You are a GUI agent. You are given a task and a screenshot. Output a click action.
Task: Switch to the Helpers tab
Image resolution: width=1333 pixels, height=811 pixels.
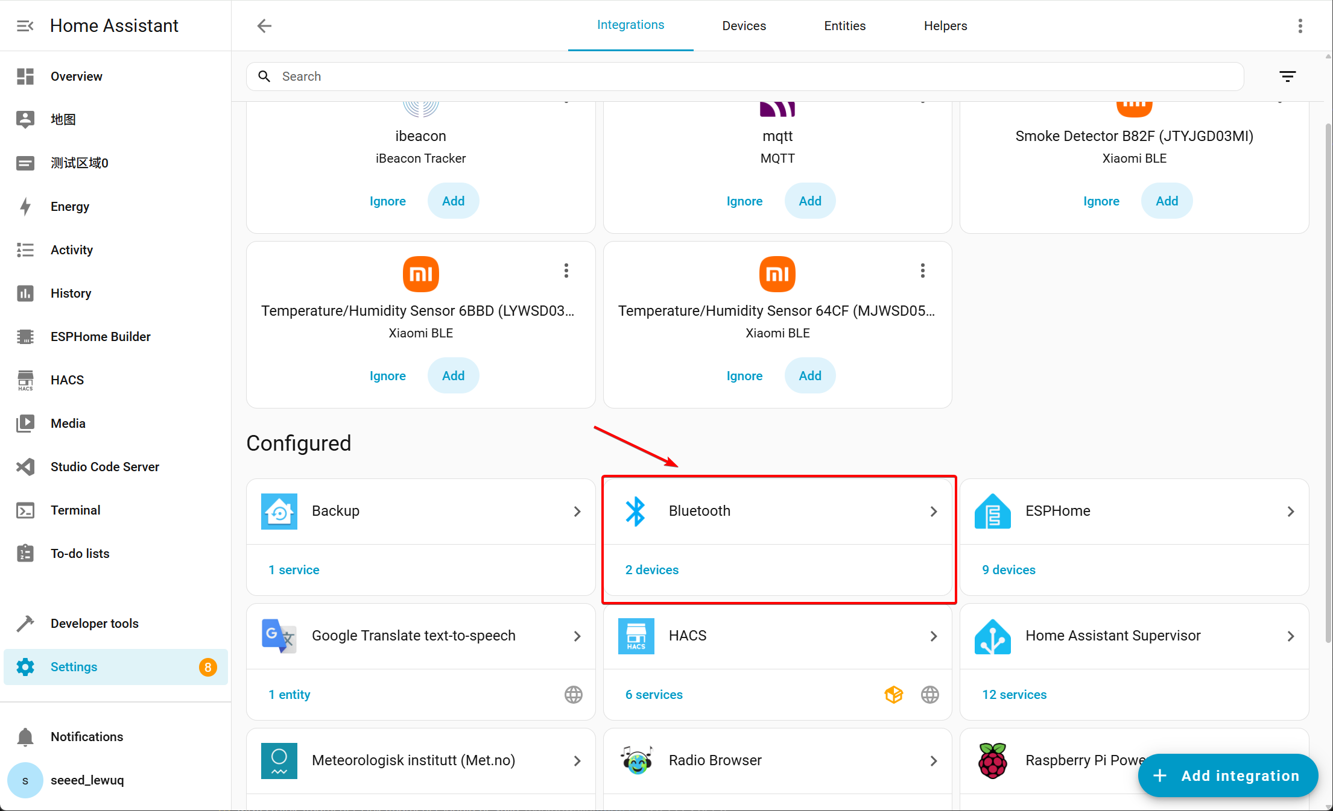945,26
